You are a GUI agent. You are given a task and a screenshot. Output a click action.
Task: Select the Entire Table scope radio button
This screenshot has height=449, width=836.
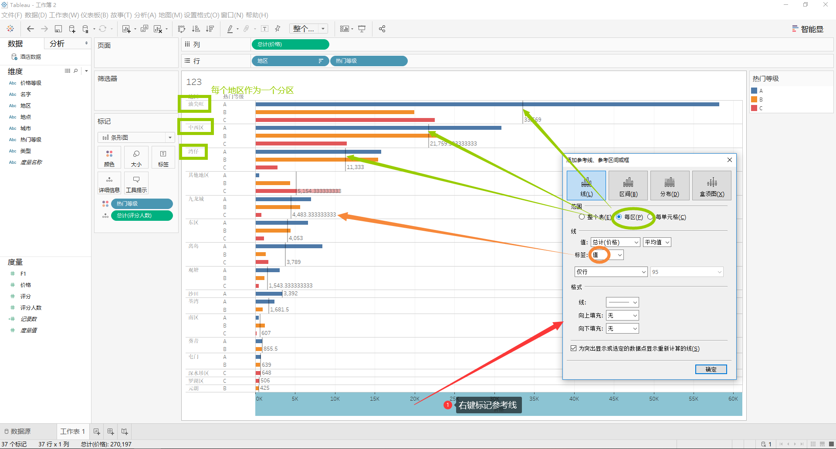[x=582, y=217]
